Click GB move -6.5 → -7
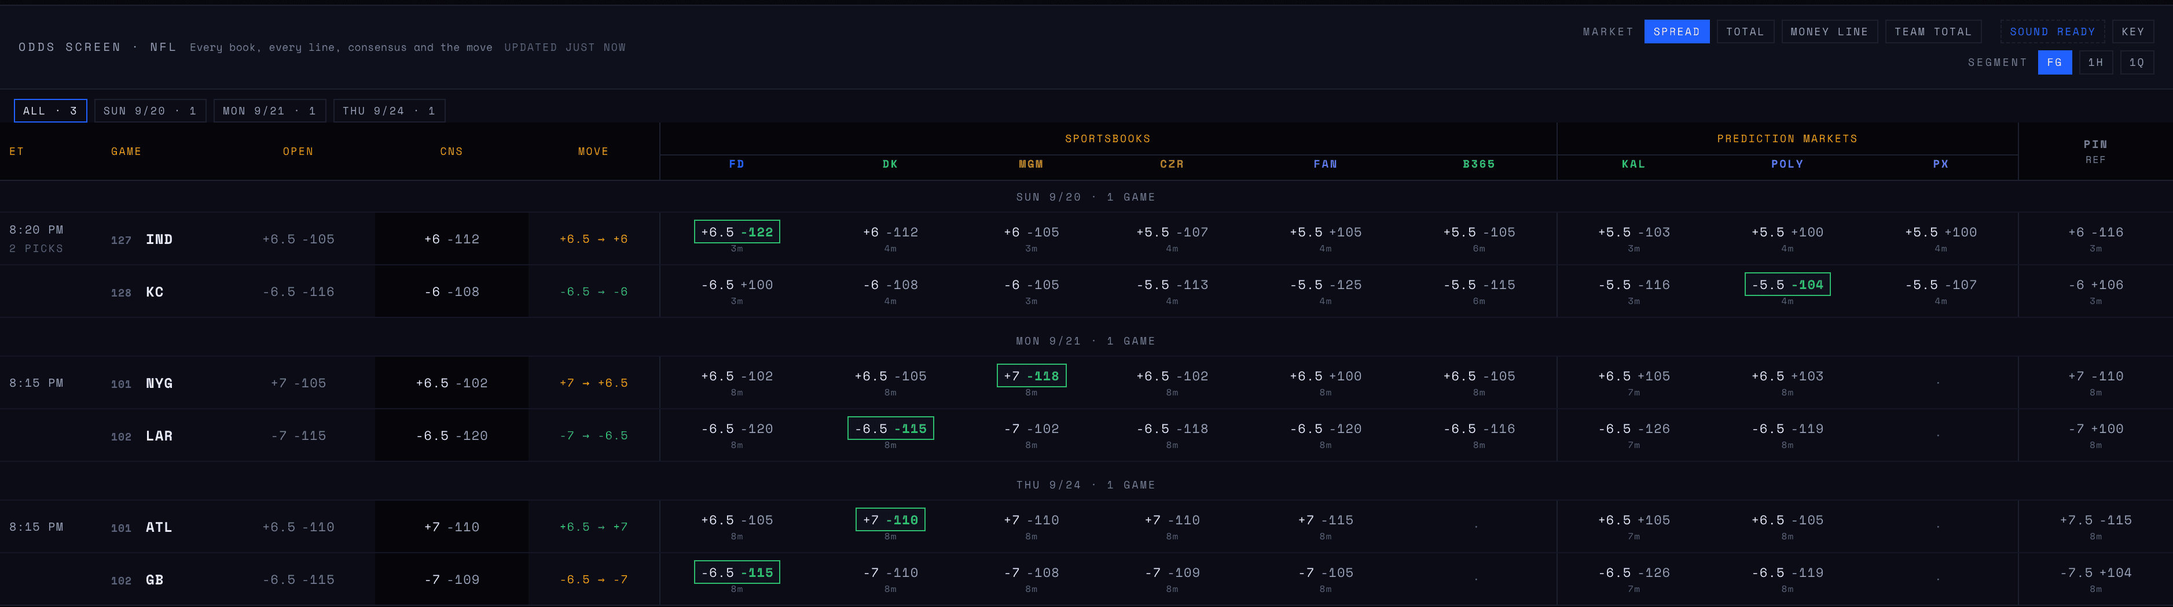The width and height of the screenshot is (2173, 607). [x=593, y=579]
